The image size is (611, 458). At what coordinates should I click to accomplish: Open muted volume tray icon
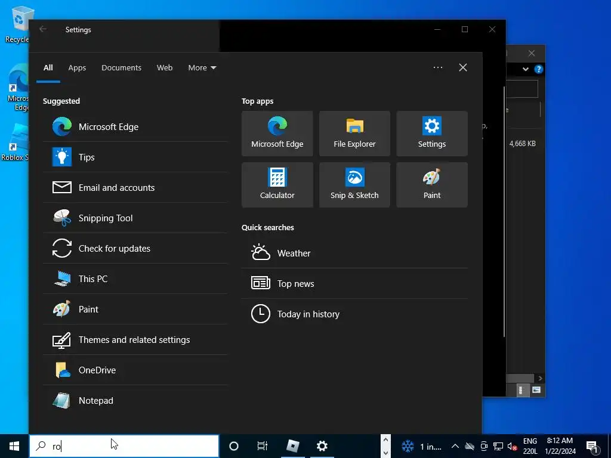tap(512, 446)
